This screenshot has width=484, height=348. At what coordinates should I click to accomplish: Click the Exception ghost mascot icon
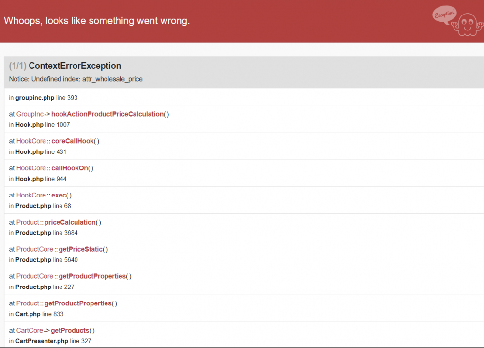tap(467, 23)
